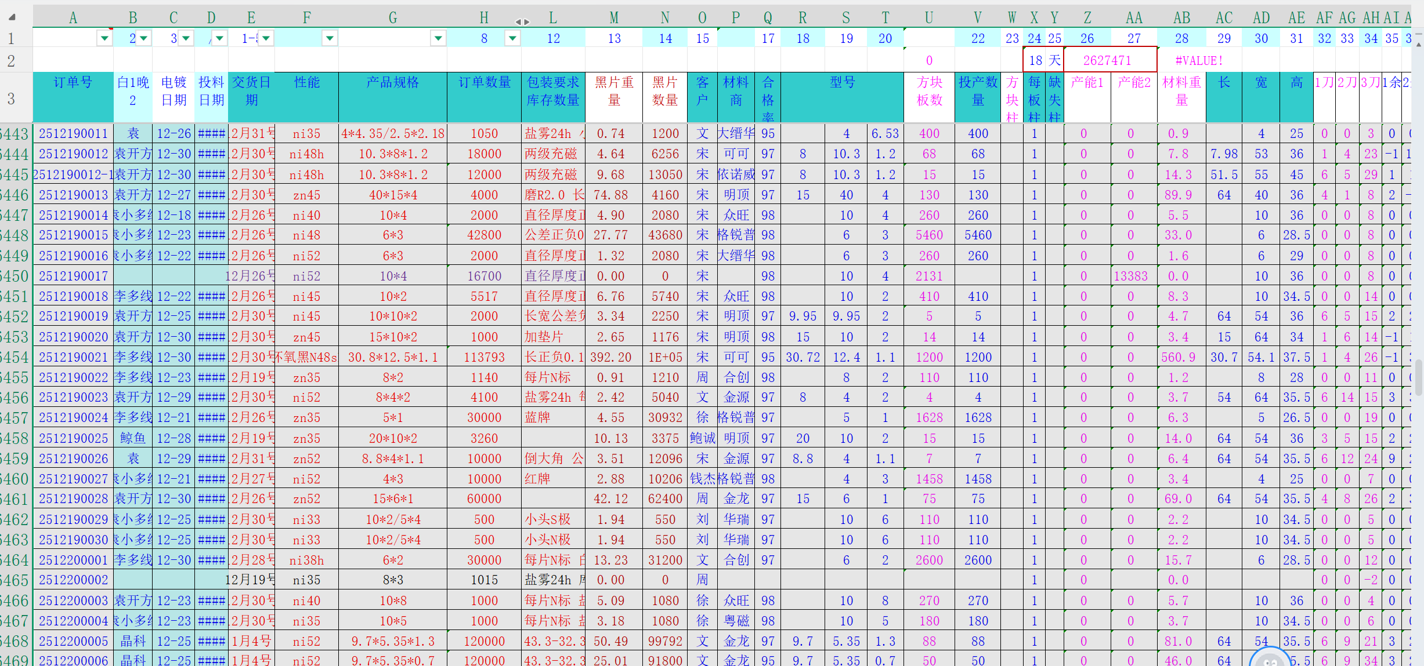
Task: Click the 蓝牌 packaging cell
Action: (553, 418)
